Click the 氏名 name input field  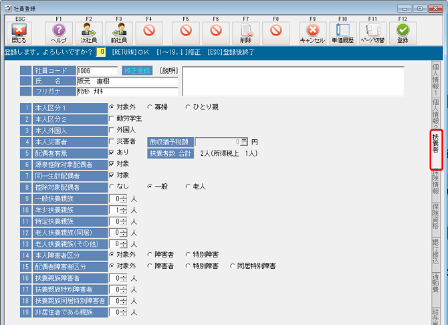(x=127, y=81)
